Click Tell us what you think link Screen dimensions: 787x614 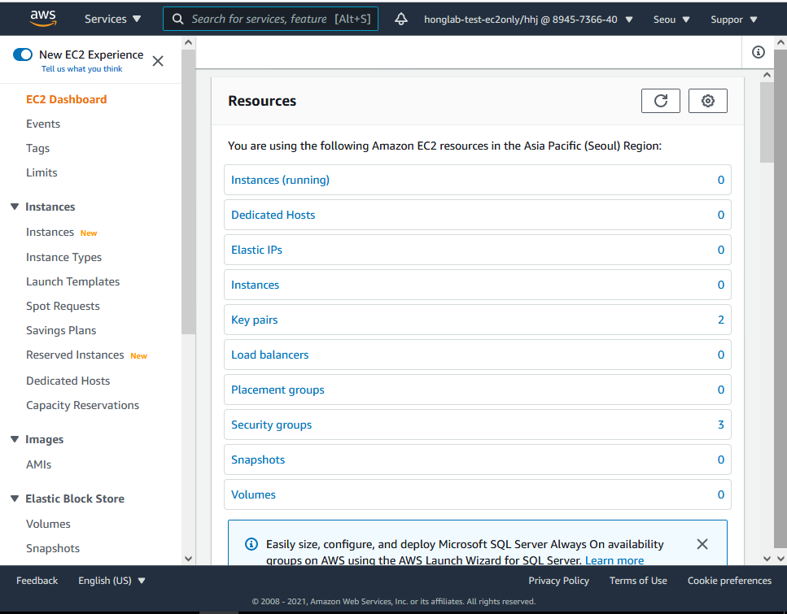(x=82, y=69)
